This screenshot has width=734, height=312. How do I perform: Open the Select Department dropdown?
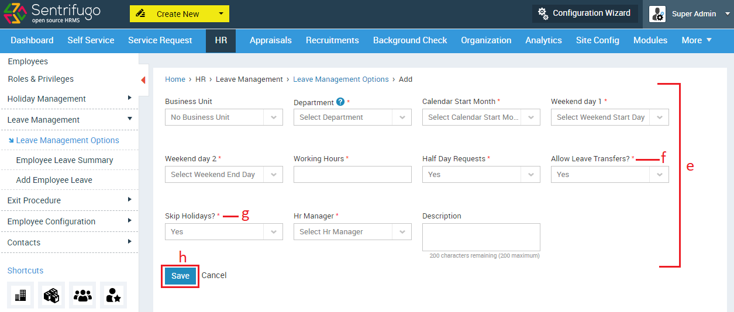click(x=353, y=117)
